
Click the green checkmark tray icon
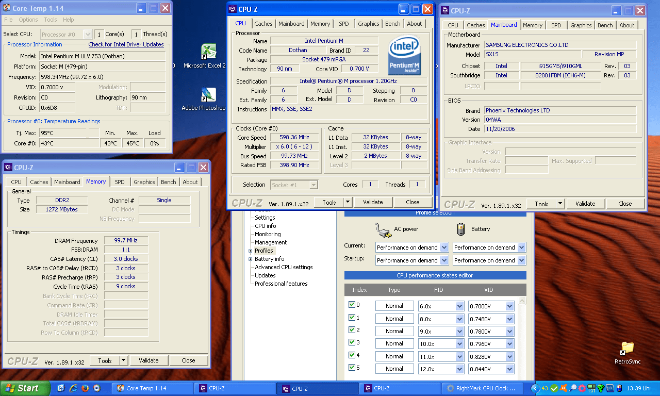click(x=554, y=388)
